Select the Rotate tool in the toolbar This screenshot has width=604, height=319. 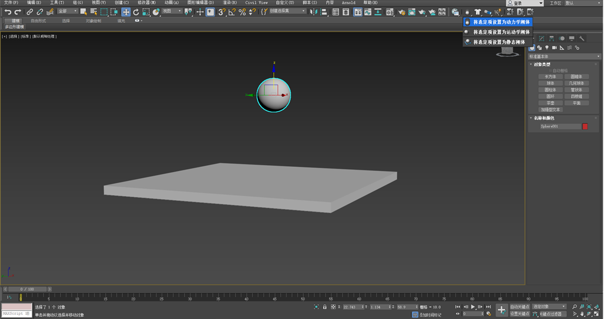click(136, 12)
